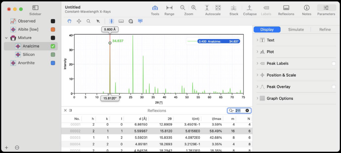Click the orange Albite color swatch
Viewport: 341px width, 153px height.
click(53, 30)
